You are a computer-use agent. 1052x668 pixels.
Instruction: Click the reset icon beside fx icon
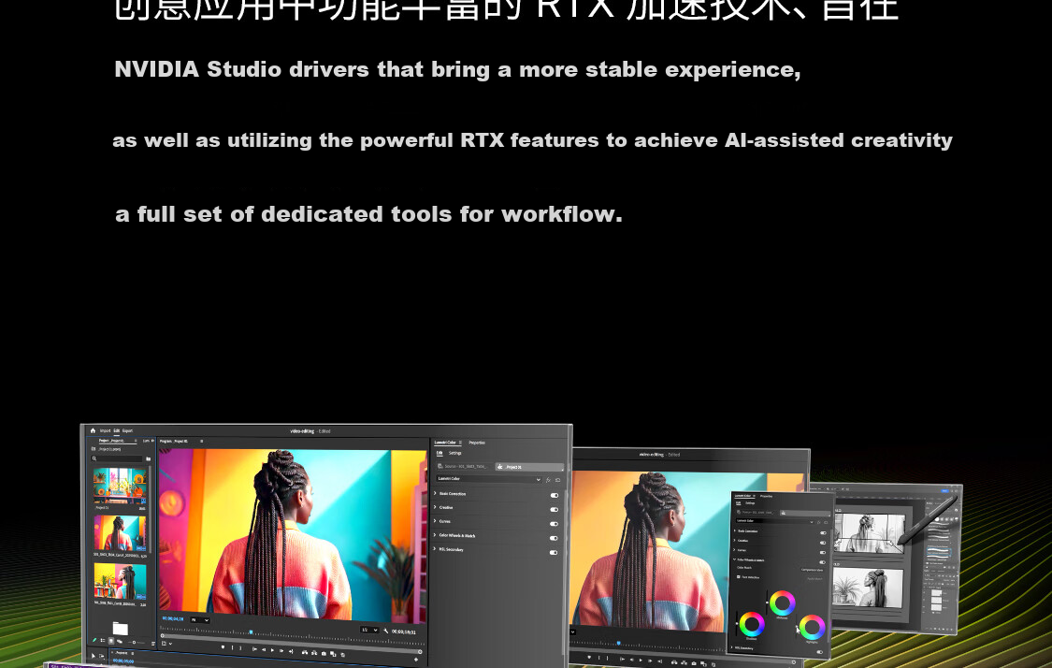pos(557,480)
